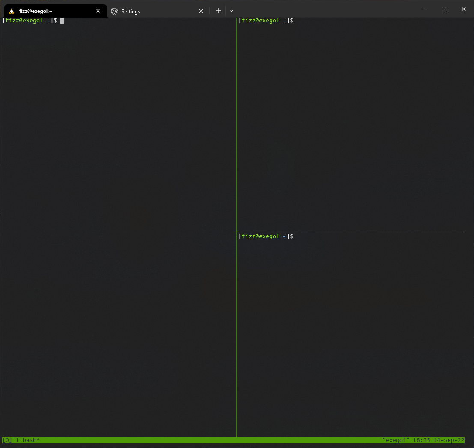Focus the left tmux pane prompt
The image size is (474, 448).
30,21
